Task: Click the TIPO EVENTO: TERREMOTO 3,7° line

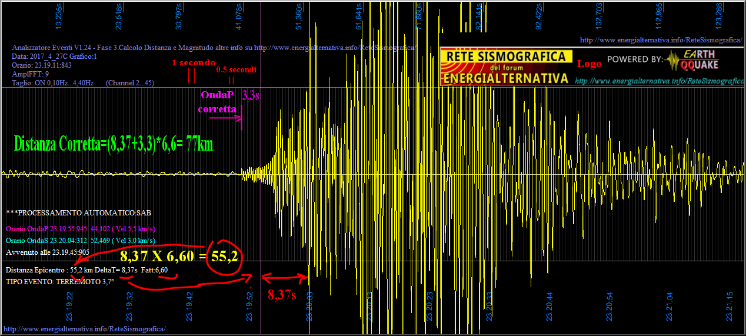Action: (x=59, y=282)
